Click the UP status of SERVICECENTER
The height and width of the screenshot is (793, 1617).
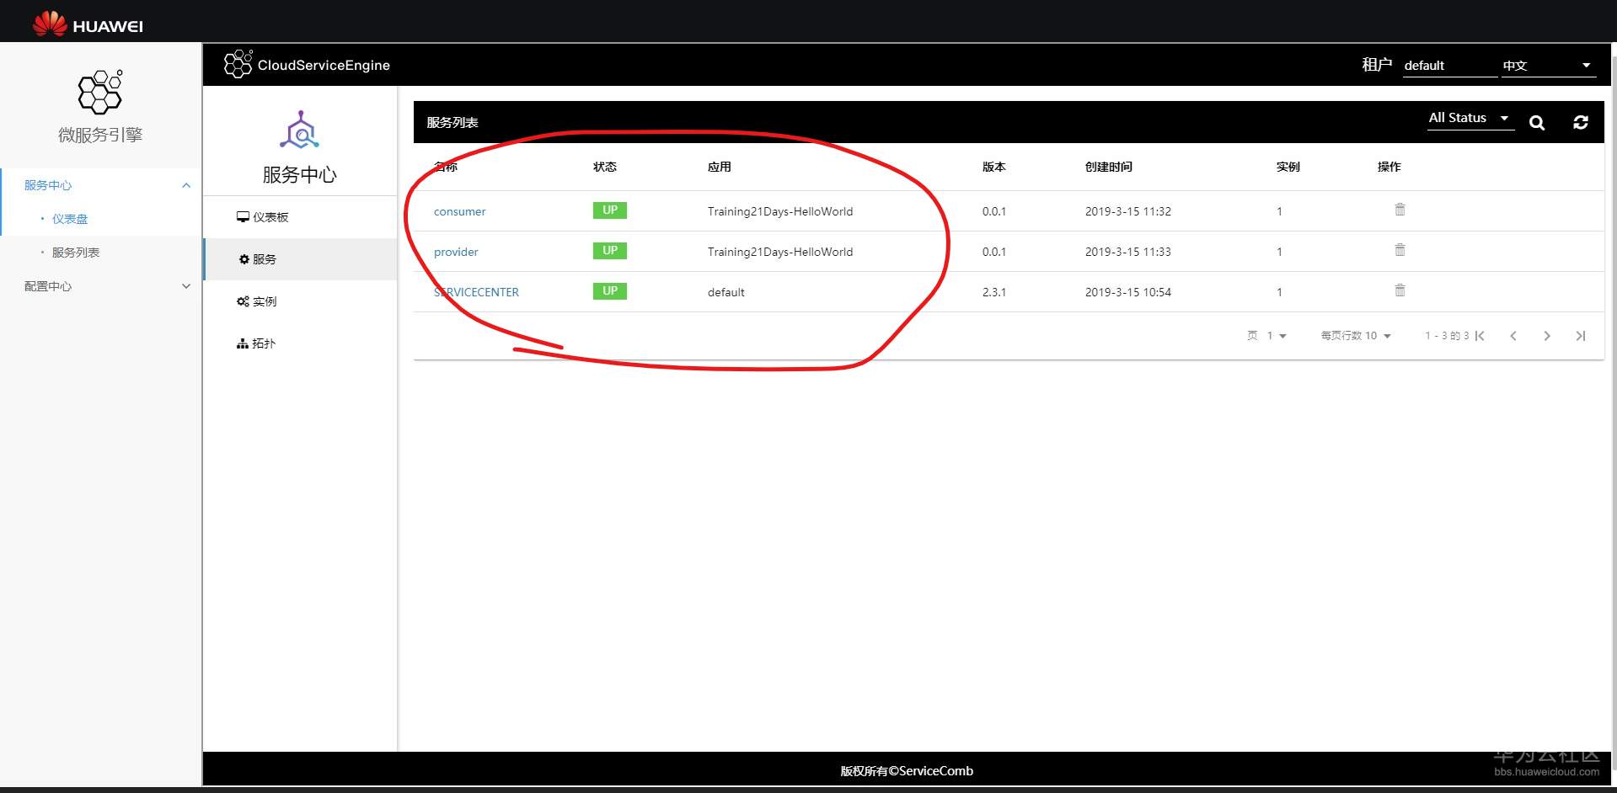pos(610,291)
